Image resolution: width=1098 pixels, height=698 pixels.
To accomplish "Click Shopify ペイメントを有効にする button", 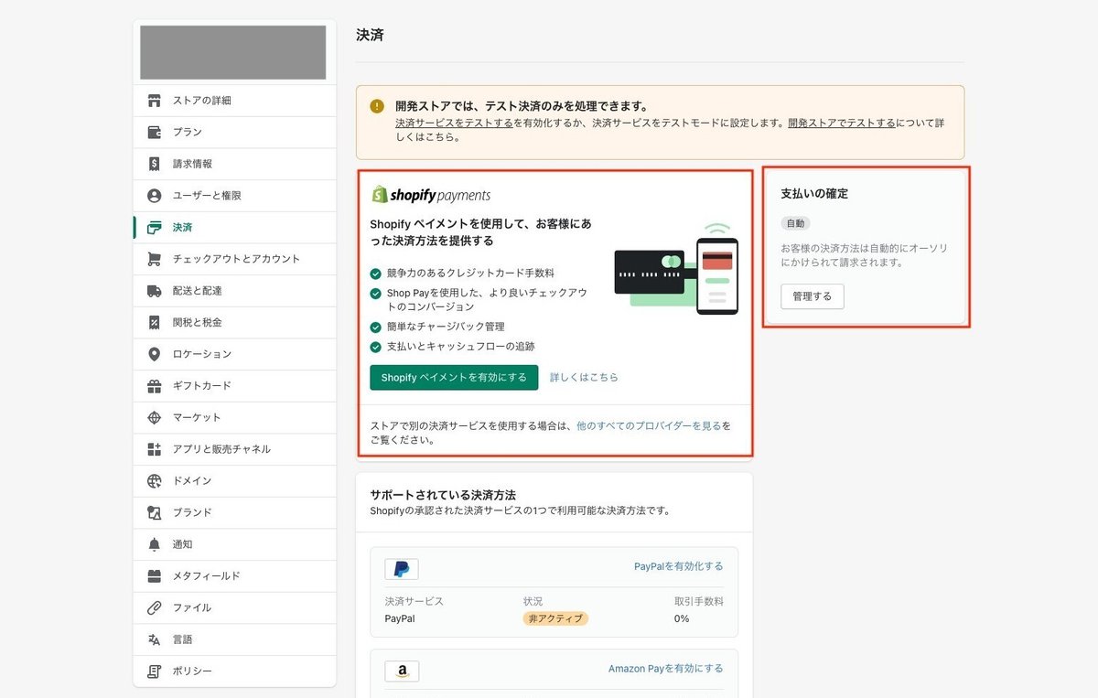I will 454,377.
